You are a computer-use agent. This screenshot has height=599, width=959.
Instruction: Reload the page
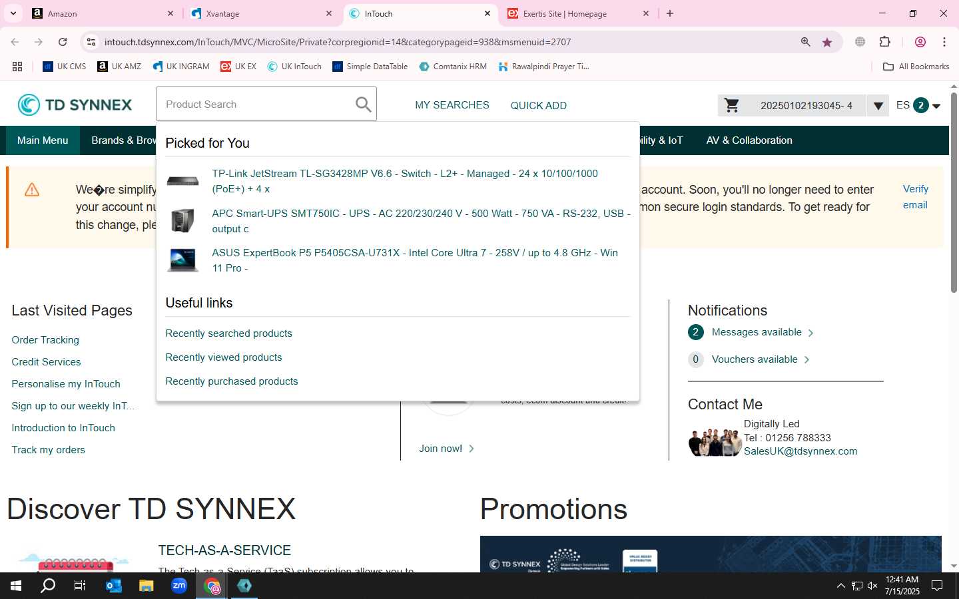pyautogui.click(x=63, y=42)
